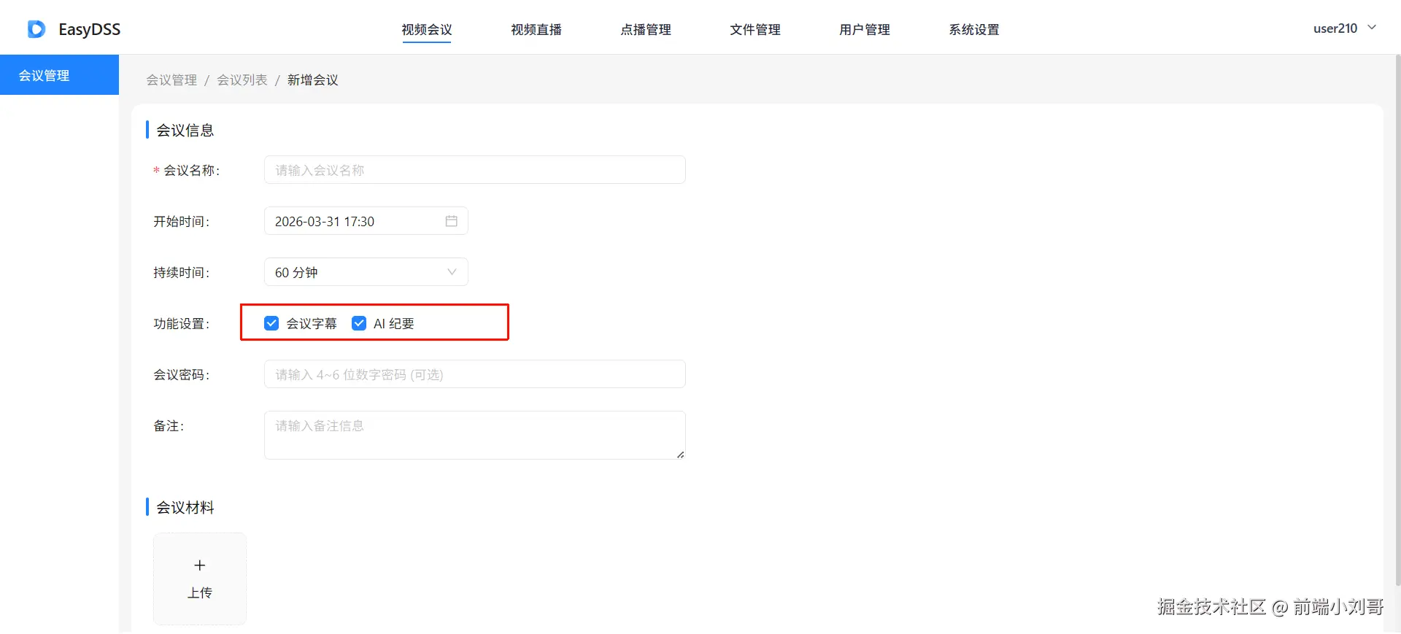Click the 开始时间 date field
1401x634 pixels.
[x=366, y=221]
